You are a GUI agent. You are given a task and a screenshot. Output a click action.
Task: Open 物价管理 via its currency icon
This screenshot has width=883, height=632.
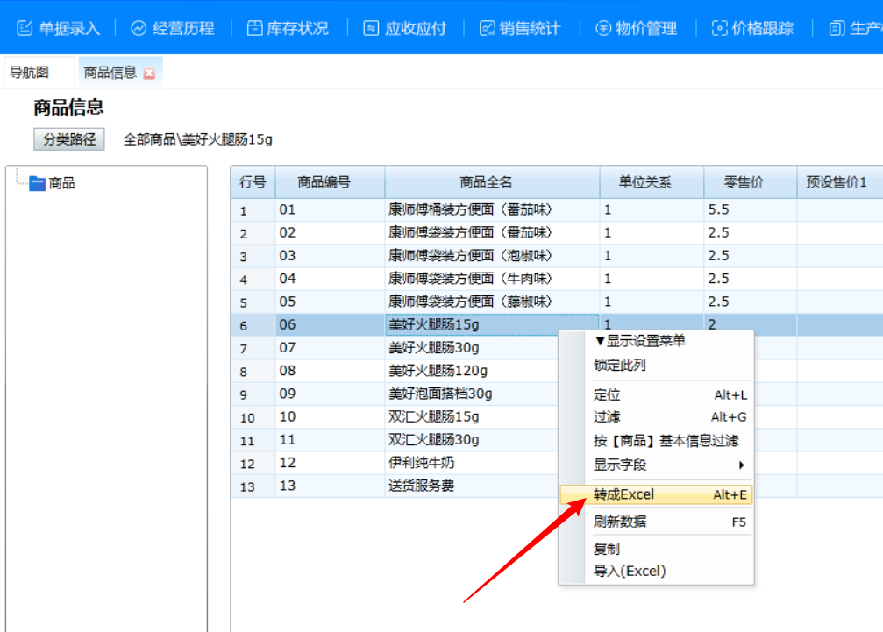[x=603, y=28]
